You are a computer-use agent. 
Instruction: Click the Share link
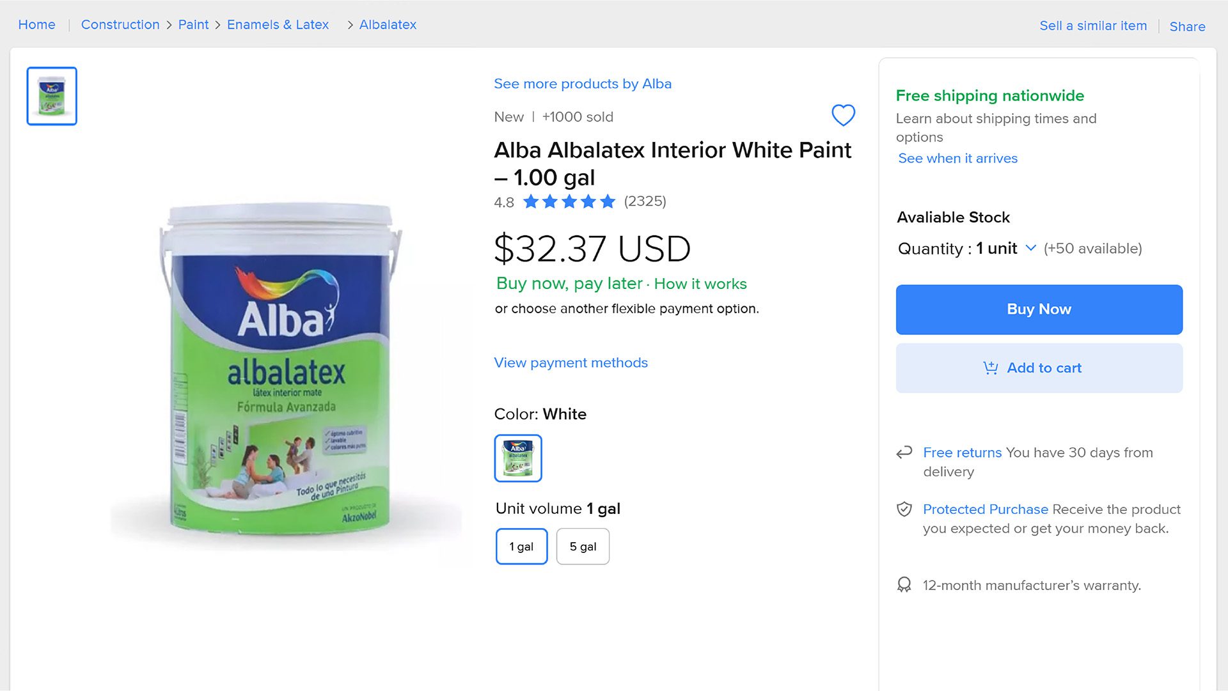pyautogui.click(x=1187, y=26)
